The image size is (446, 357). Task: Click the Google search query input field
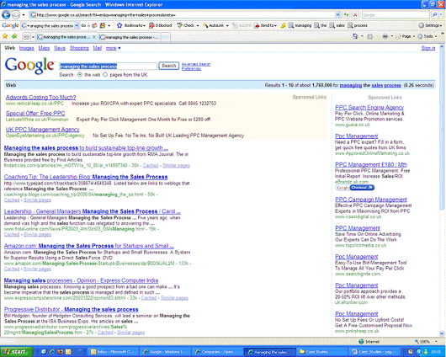click(x=108, y=67)
